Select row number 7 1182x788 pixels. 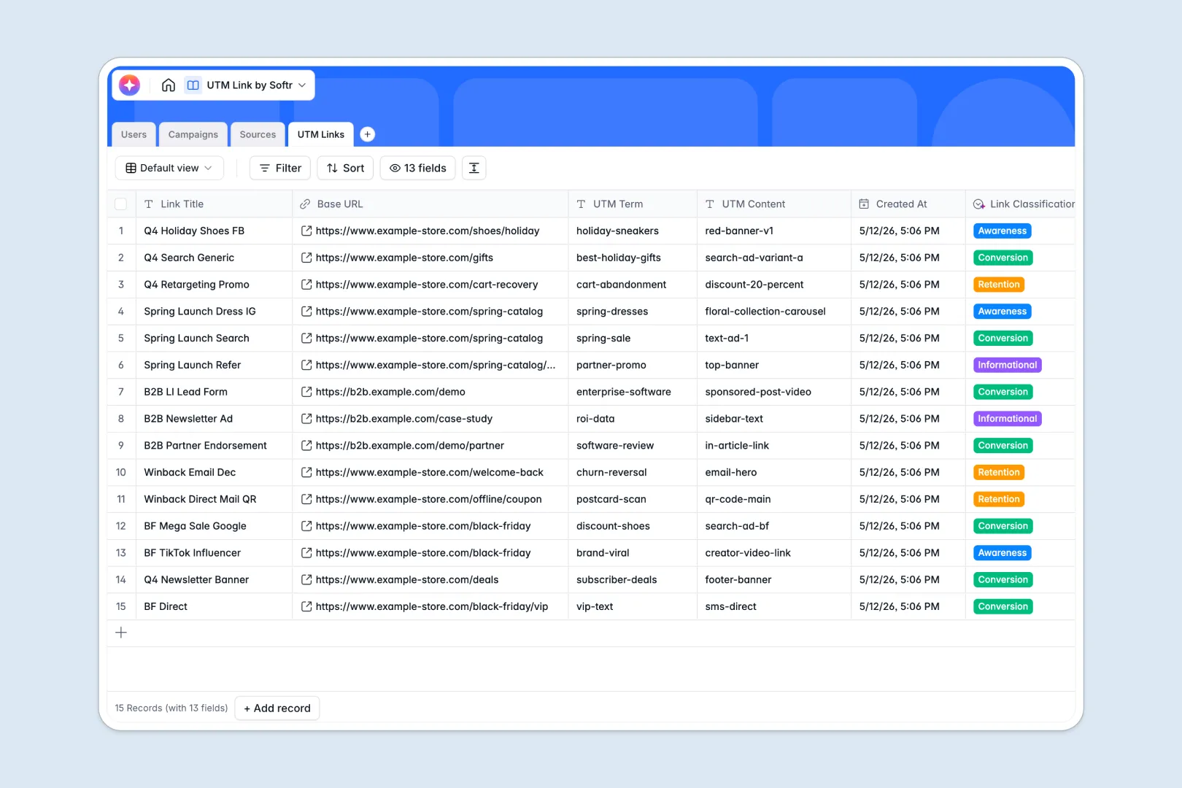tap(121, 392)
